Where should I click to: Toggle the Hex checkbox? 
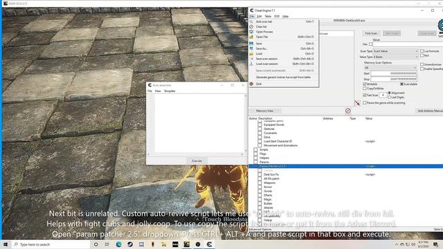[x=371, y=44]
